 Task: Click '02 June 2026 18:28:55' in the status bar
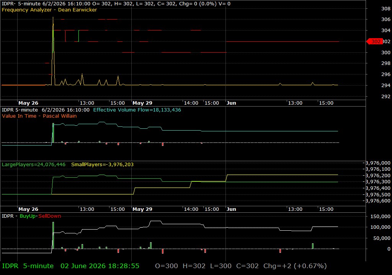pos(100,266)
